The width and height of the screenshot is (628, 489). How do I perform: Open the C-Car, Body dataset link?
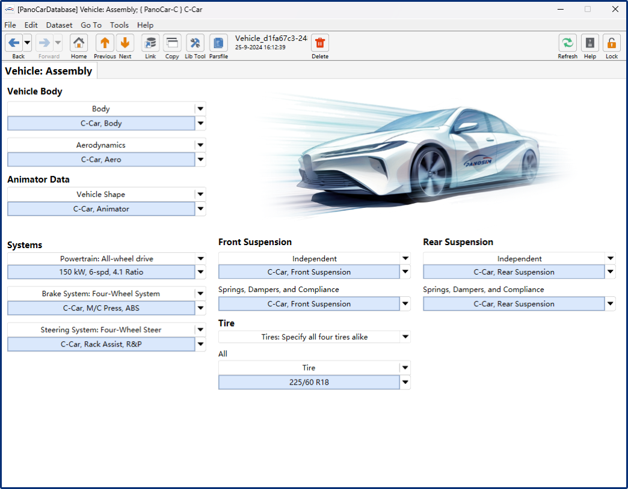101,123
